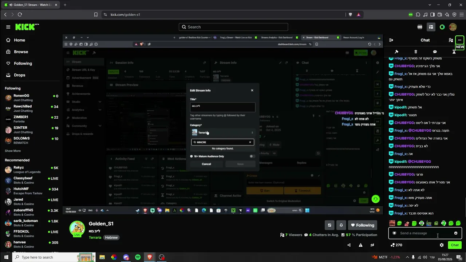This screenshot has width=466, height=262.
Task: Click the speech bubble icon in chat toolbar
Action: coord(435,52)
